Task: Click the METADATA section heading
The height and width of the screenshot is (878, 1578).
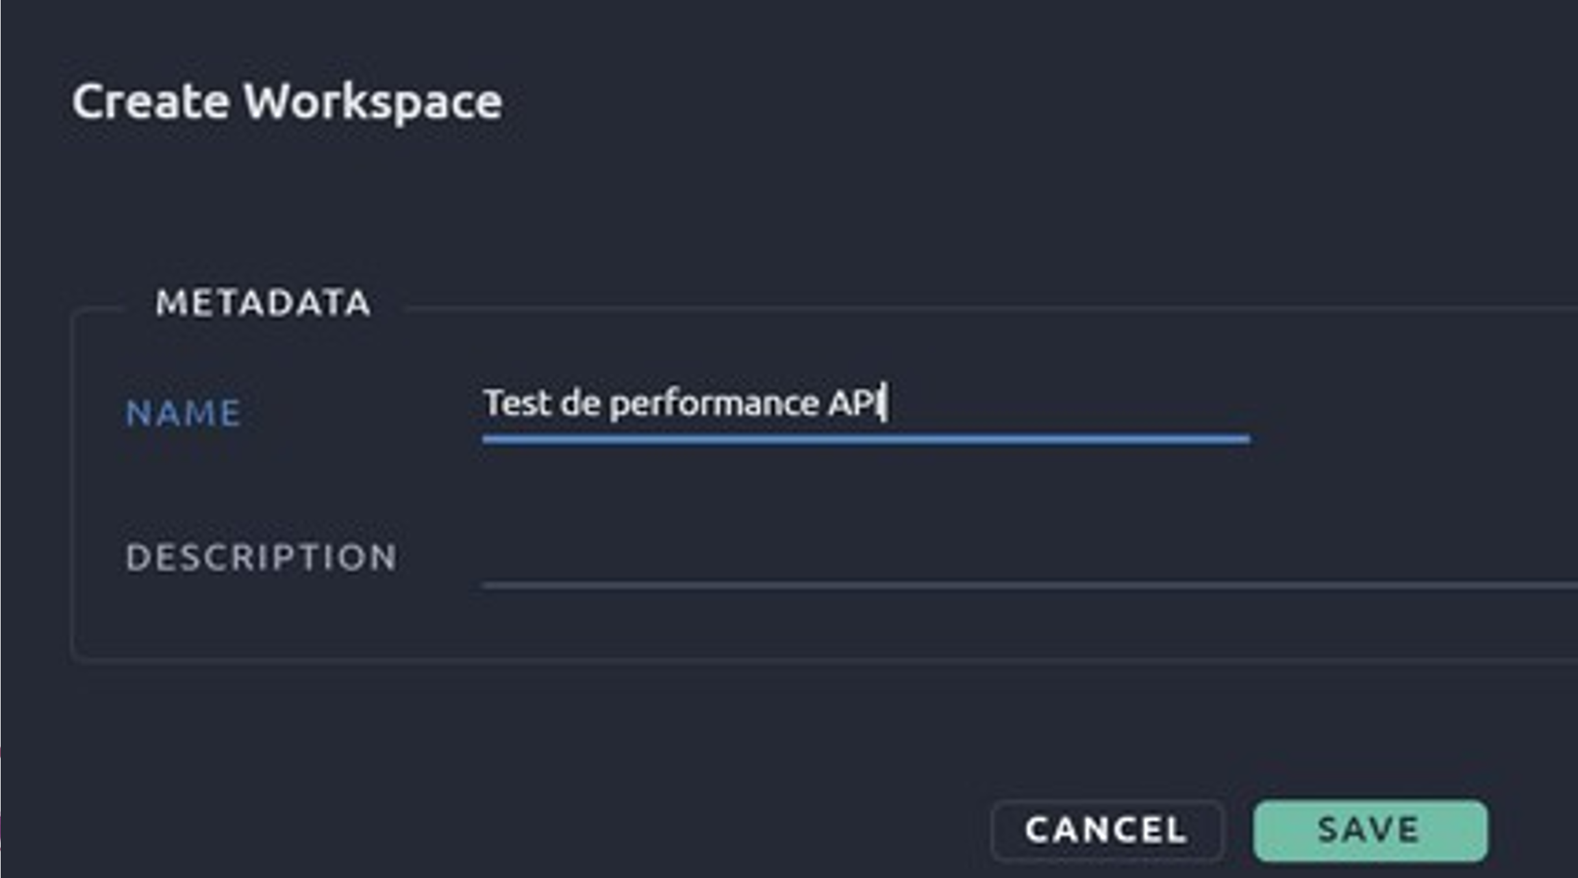Action: [x=263, y=303]
